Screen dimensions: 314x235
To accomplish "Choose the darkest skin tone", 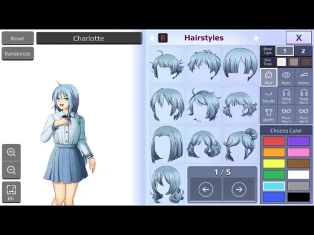I will pos(306,62).
